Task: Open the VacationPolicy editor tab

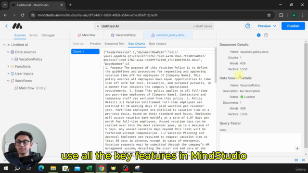Action: pos(123,35)
